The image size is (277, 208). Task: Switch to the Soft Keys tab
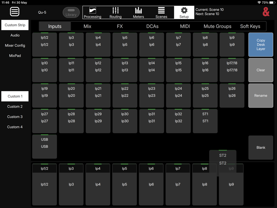(x=250, y=26)
